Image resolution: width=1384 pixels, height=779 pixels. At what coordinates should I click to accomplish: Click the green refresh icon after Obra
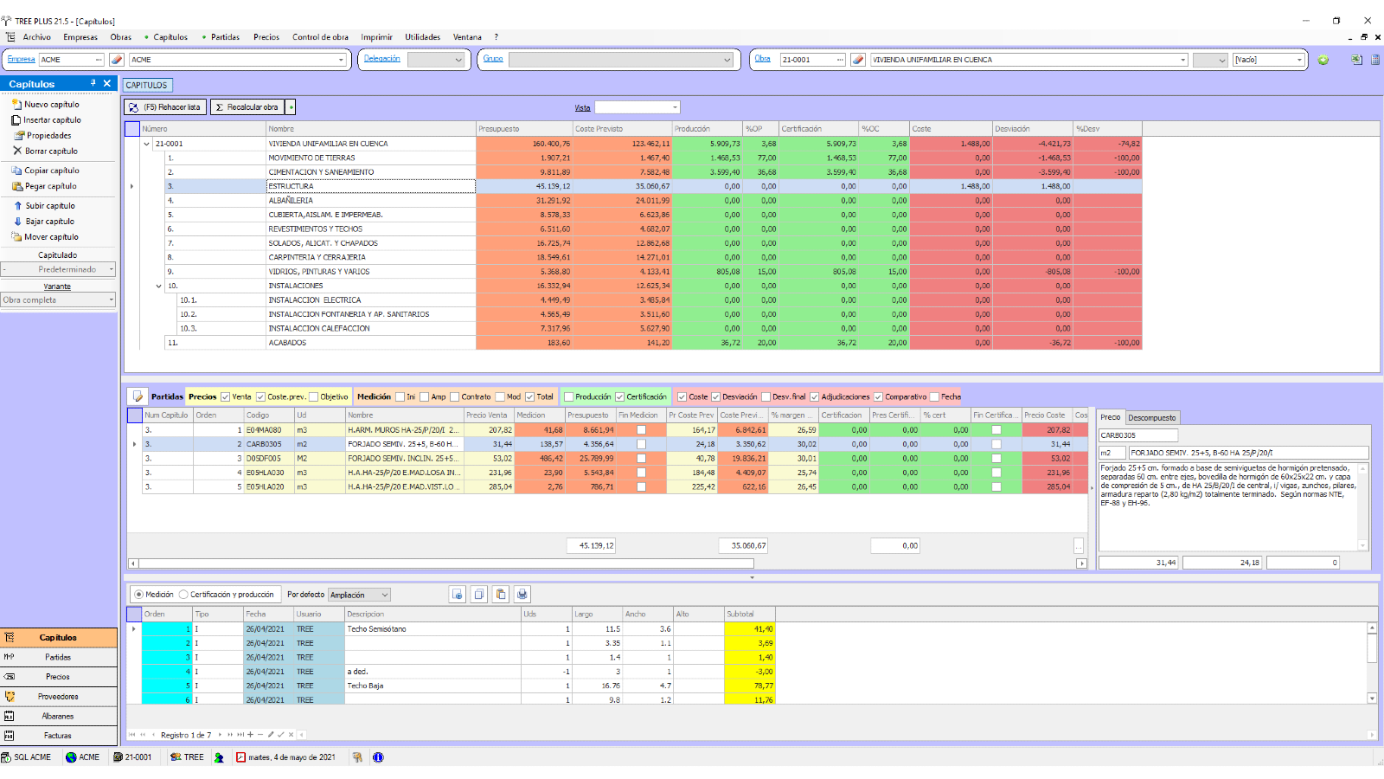coord(1323,60)
